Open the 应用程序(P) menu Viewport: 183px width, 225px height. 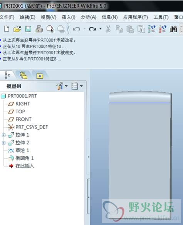coord(136,18)
